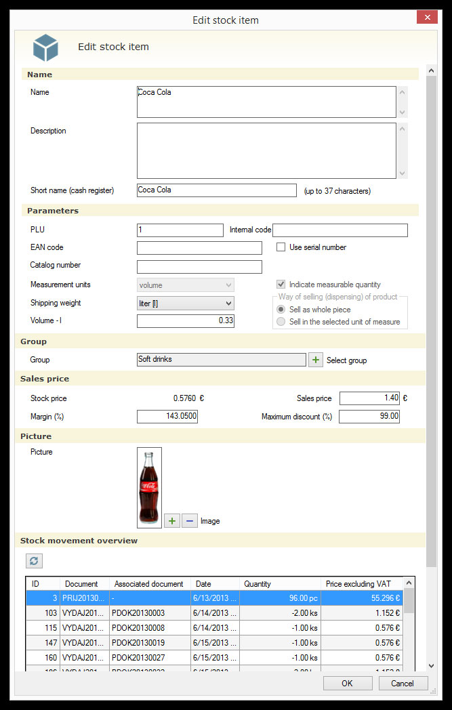Click ID cell 147
Viewport: 452px width, 710px height.
(x=43, y=642)
